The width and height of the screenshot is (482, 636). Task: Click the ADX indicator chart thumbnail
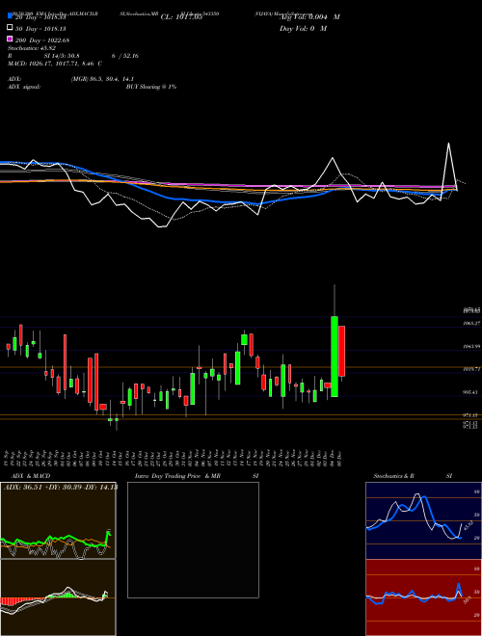[58, 520]
